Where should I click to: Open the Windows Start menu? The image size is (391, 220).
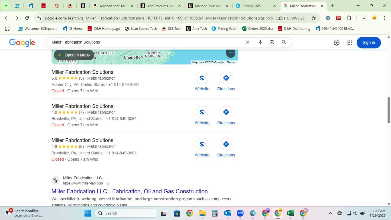(x=88, y=213)
